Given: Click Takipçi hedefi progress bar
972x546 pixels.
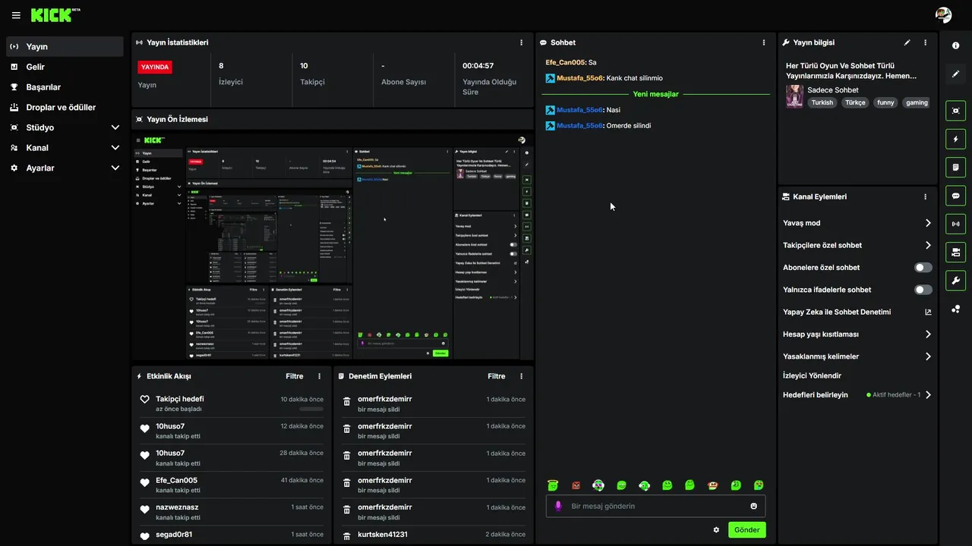Looking at the screenshot, I should 311,409.
